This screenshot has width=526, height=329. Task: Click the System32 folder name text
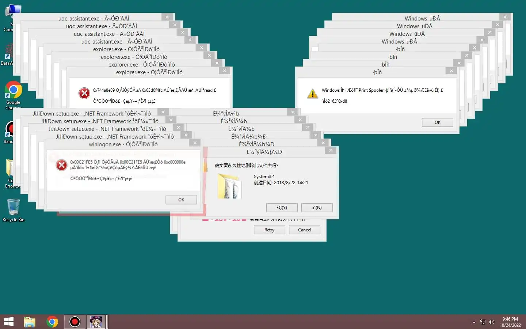pos(264,177)
